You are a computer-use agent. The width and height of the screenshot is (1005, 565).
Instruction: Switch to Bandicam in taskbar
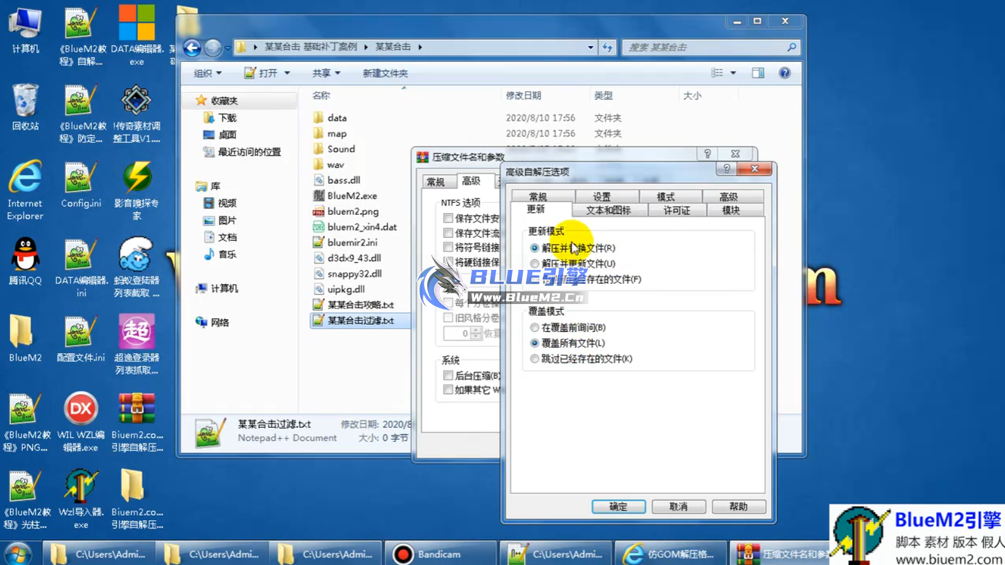point(439,554)
